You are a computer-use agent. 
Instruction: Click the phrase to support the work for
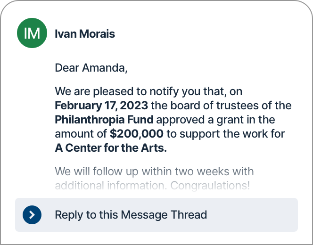coord(226,134)
